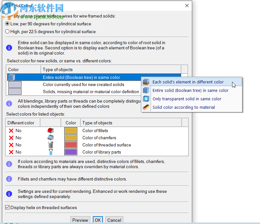Image resolution: width=260 pixels, height=224 pixels.
Task: Click info icon beside Boolean tree description
Action: coord(9,48)
